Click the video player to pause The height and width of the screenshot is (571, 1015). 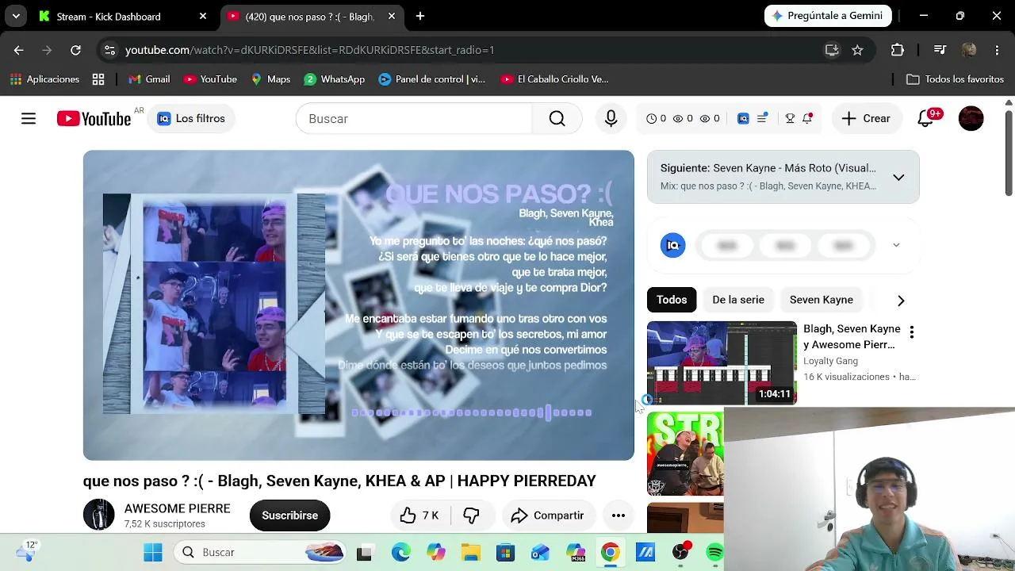[x=358, y=305]
